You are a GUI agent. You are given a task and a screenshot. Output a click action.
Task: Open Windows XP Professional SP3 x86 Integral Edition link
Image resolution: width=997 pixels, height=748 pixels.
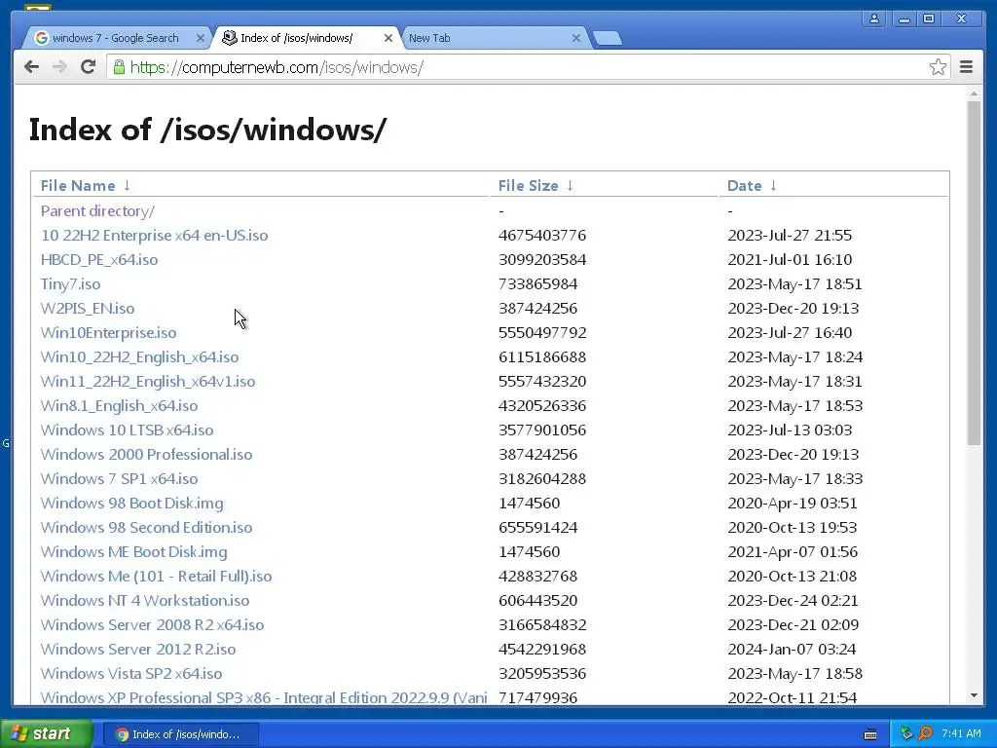point(264,697)
